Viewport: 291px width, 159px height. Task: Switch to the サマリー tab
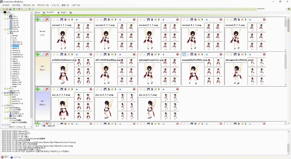64,13
